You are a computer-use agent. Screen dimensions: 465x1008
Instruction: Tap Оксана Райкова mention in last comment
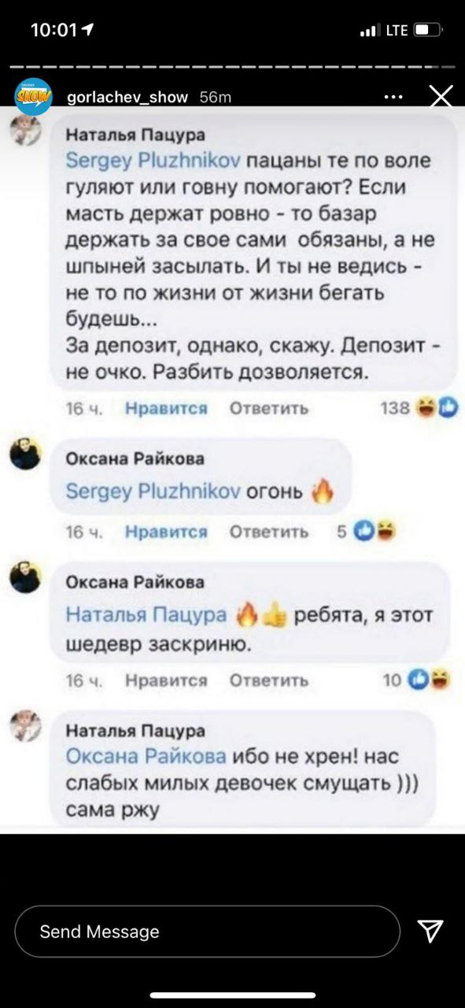[x=146, y=757]
